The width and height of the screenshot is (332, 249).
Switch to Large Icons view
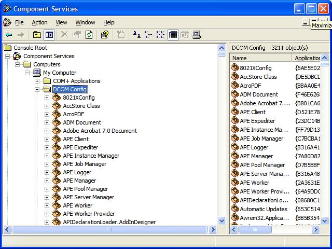[x=136, y=35]
